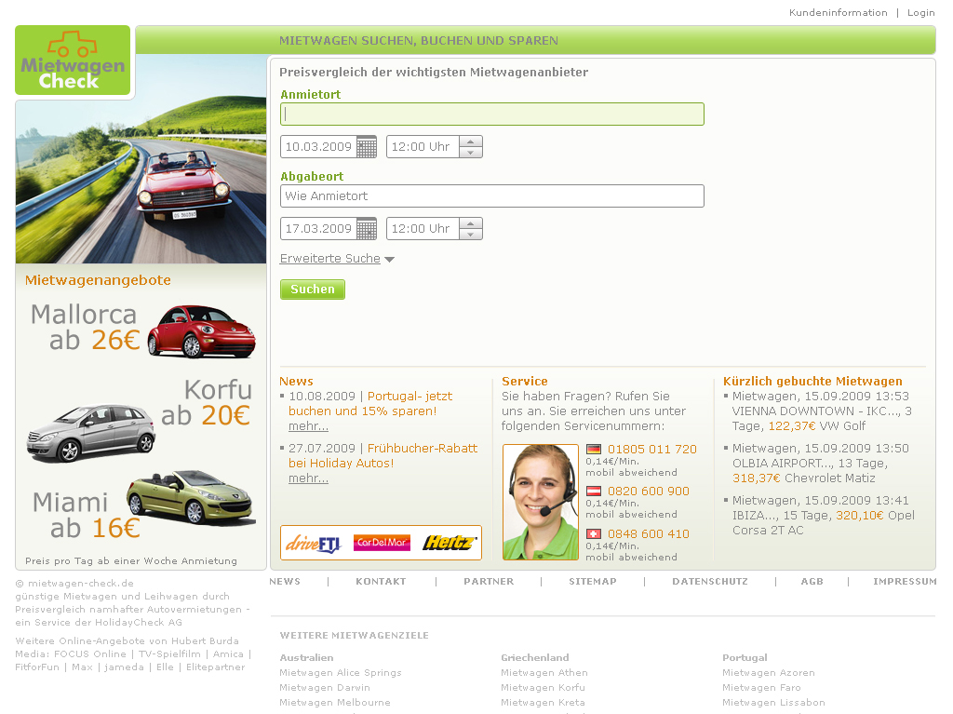This screenshot has width=953, height=714.
Task: Open FOCUS Online link
Action: tap(90, 653)
